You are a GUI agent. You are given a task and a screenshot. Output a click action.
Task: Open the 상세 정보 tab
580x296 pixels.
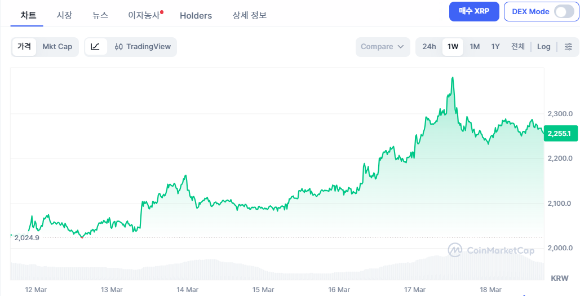[250, 15]
